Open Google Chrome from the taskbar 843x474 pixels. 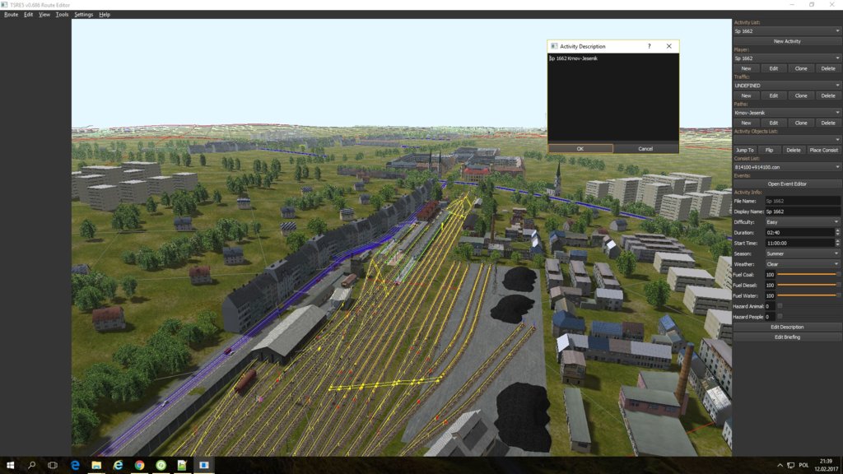139,466
